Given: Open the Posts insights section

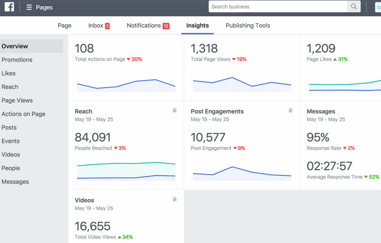Looking at the screenshot, I should pos(9,127).
